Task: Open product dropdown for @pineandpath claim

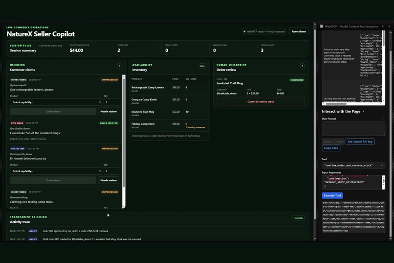Action: coord(56,102)
